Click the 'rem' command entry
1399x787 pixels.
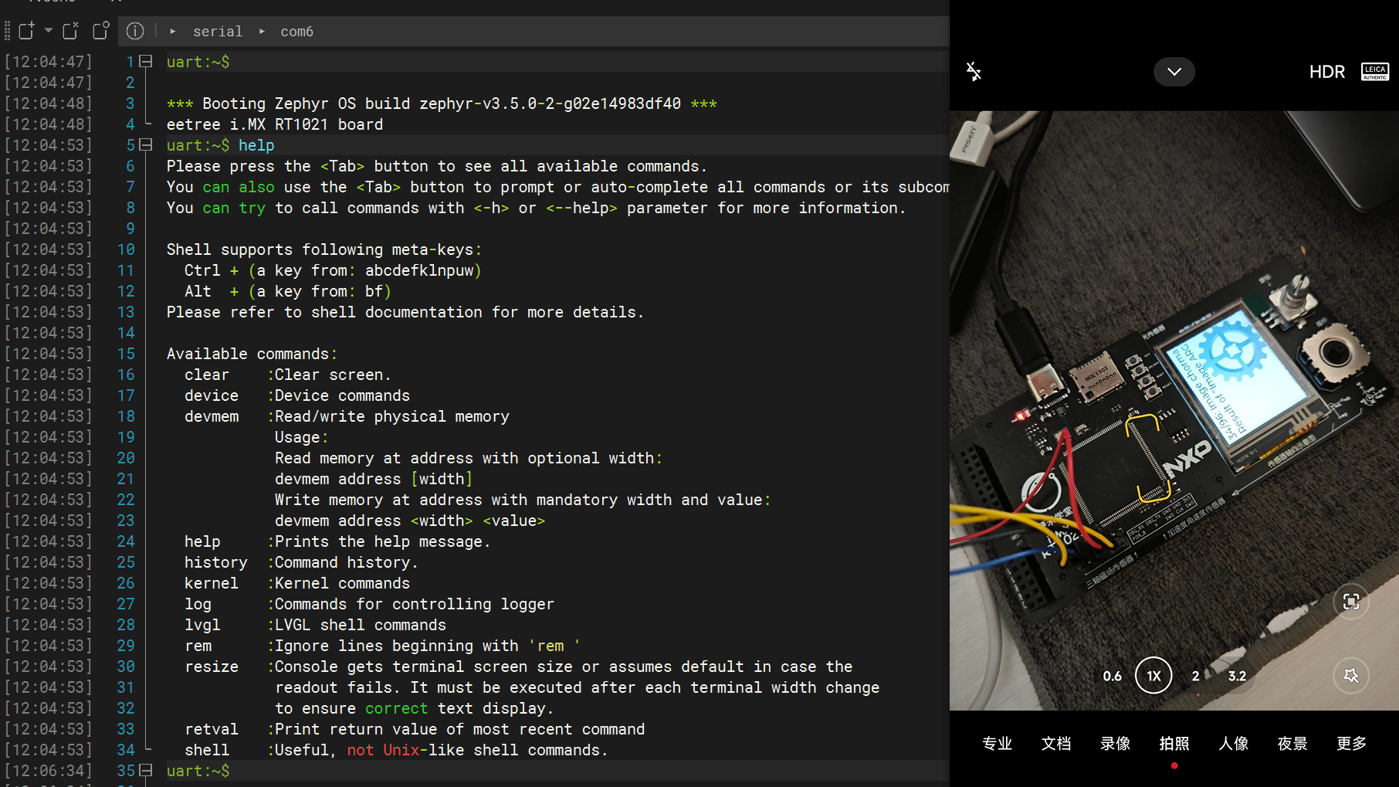[198, 646]
